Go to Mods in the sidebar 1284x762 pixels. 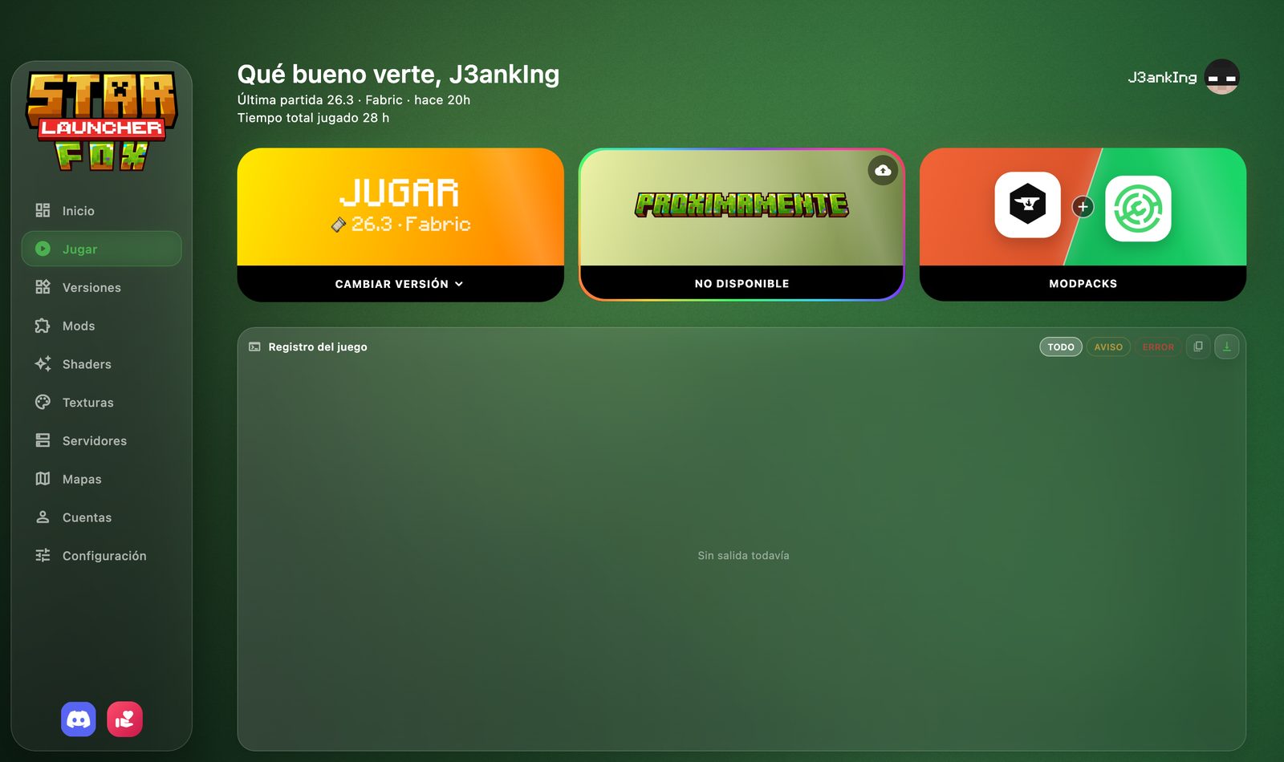point(101,326)
